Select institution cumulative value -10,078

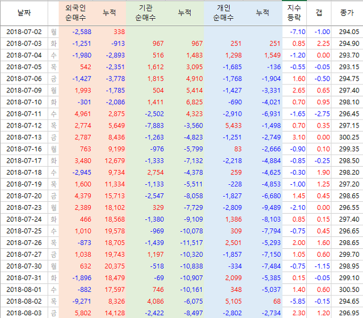(192, 231)
